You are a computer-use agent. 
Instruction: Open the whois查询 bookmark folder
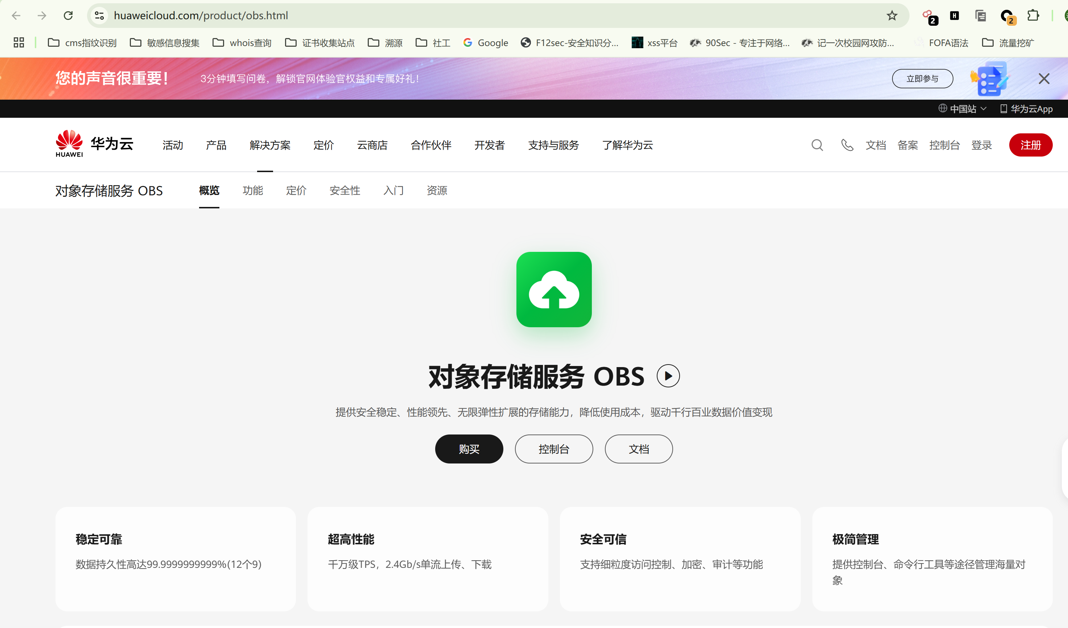[242, 43]
